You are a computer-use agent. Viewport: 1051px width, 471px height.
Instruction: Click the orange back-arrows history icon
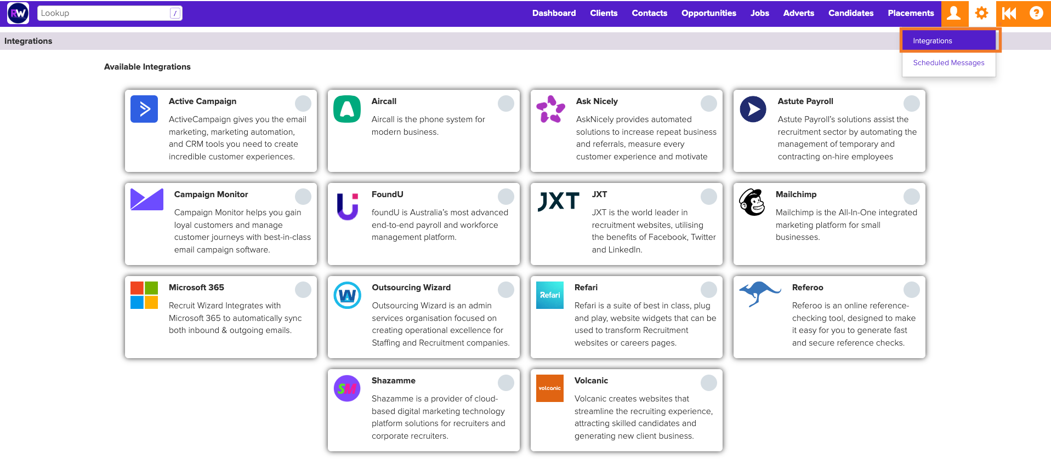pos(1009,13)
